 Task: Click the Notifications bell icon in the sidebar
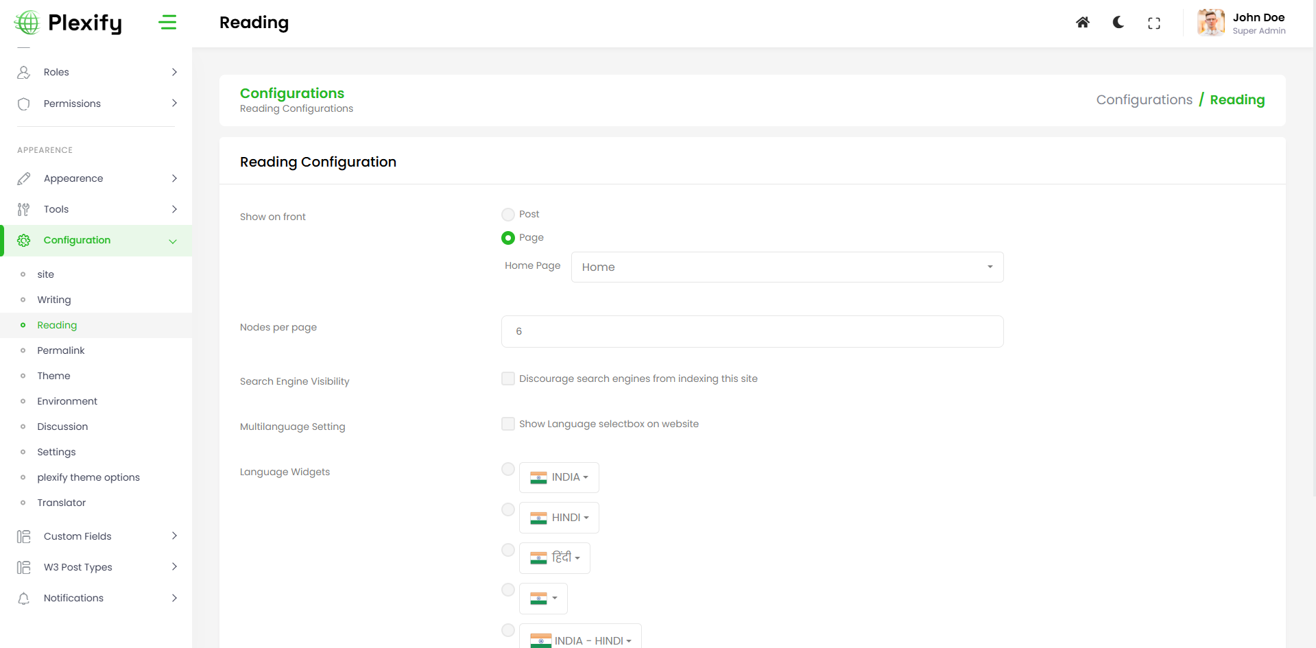tap(24, 598)
